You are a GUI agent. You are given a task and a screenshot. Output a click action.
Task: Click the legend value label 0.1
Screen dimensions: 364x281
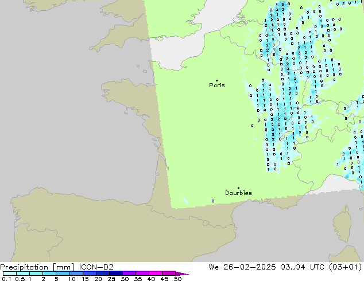[6, 279]
